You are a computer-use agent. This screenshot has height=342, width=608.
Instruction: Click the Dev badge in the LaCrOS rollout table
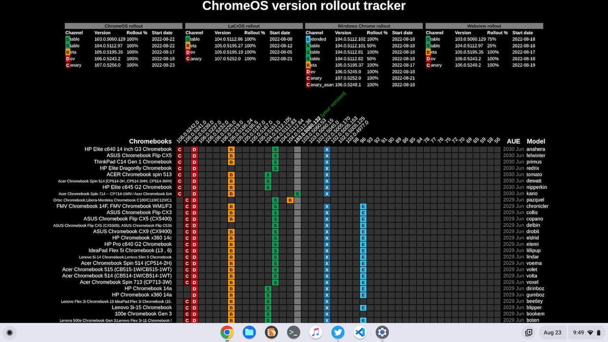pos(188,52)
